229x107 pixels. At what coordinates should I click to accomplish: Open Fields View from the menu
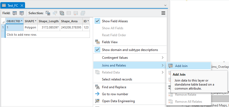point(110,42)
